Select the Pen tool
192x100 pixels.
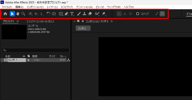point(66,14)
